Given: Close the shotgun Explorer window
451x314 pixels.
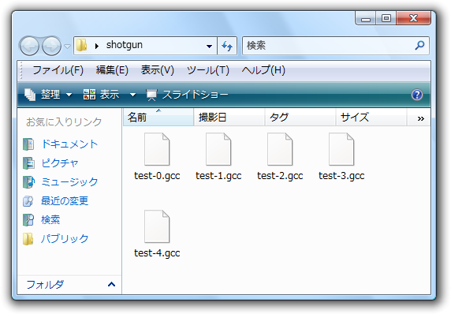Looking at the screenshot, I should 413,18.
